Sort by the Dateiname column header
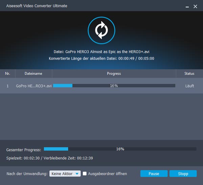This screenshot has width=203, height=185. pos(33,74)
